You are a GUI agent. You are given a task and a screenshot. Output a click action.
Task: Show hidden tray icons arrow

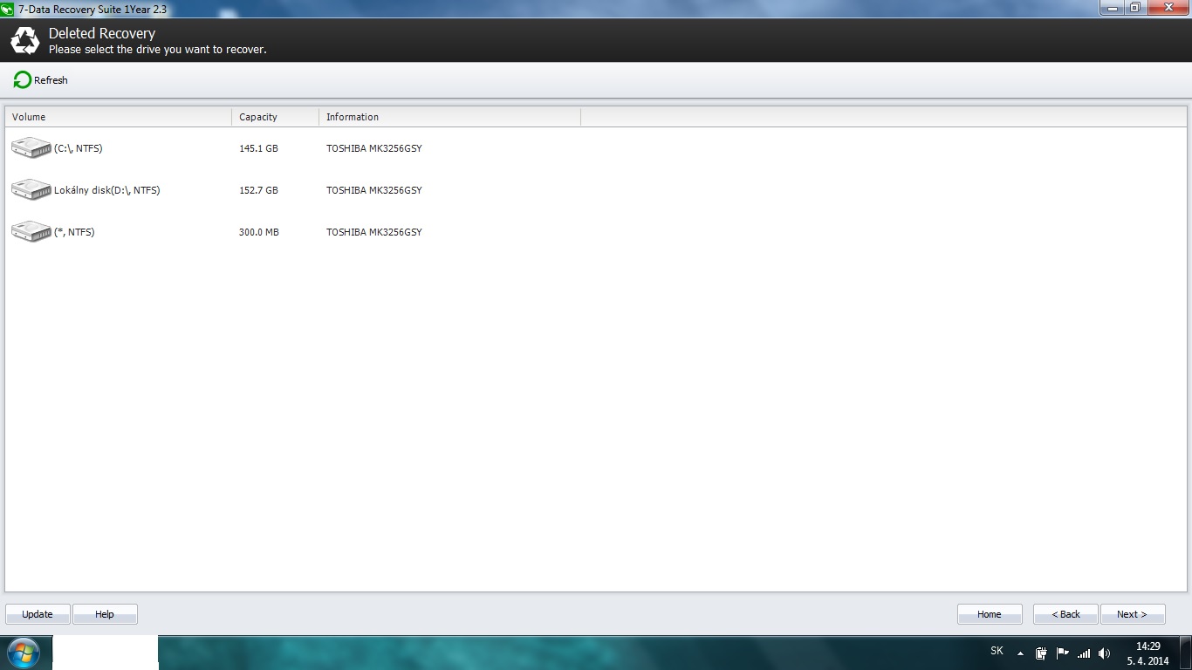click(1020, 653)
